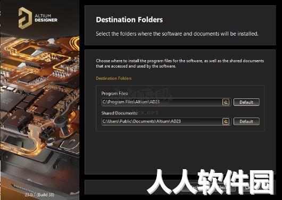
Task: Click inside the Program Files path field
Action: click(162, 102)
